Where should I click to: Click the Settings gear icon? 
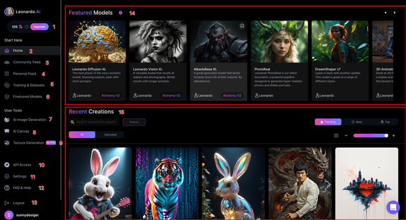pyautogui.click(x=7, y=176)
